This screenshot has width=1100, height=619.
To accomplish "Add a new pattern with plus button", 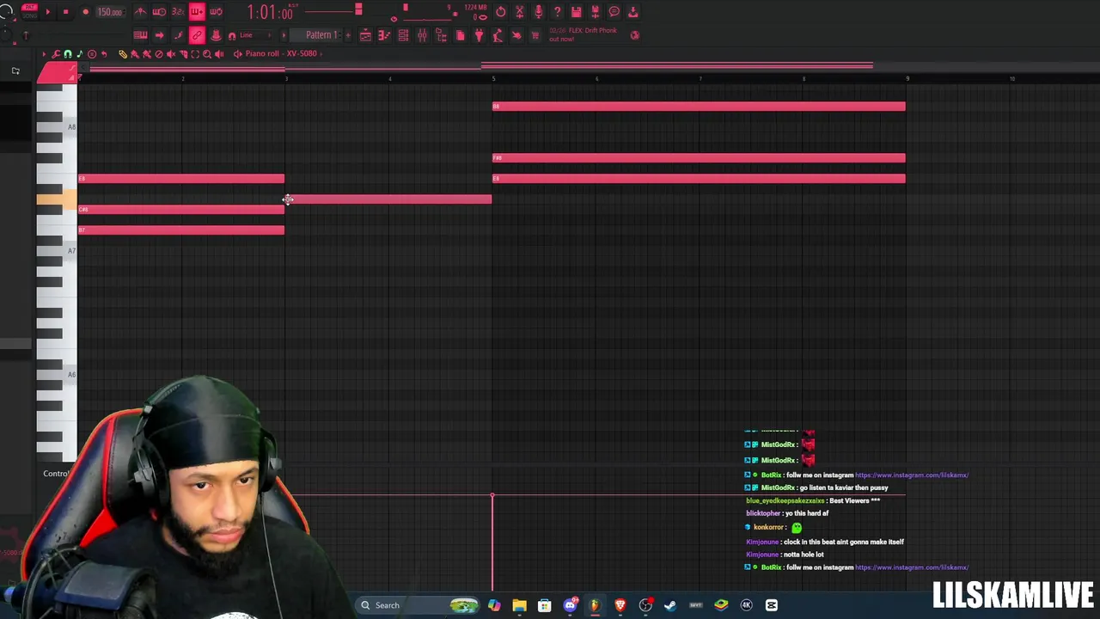I will [347, 35].
